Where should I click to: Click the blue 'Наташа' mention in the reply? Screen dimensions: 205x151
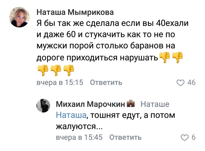pyautogui.click(x=71, y=115)
